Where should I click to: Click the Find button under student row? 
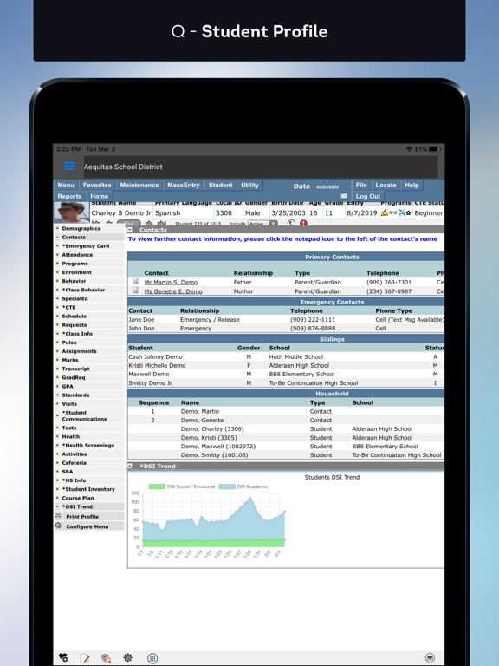point(129,224)
